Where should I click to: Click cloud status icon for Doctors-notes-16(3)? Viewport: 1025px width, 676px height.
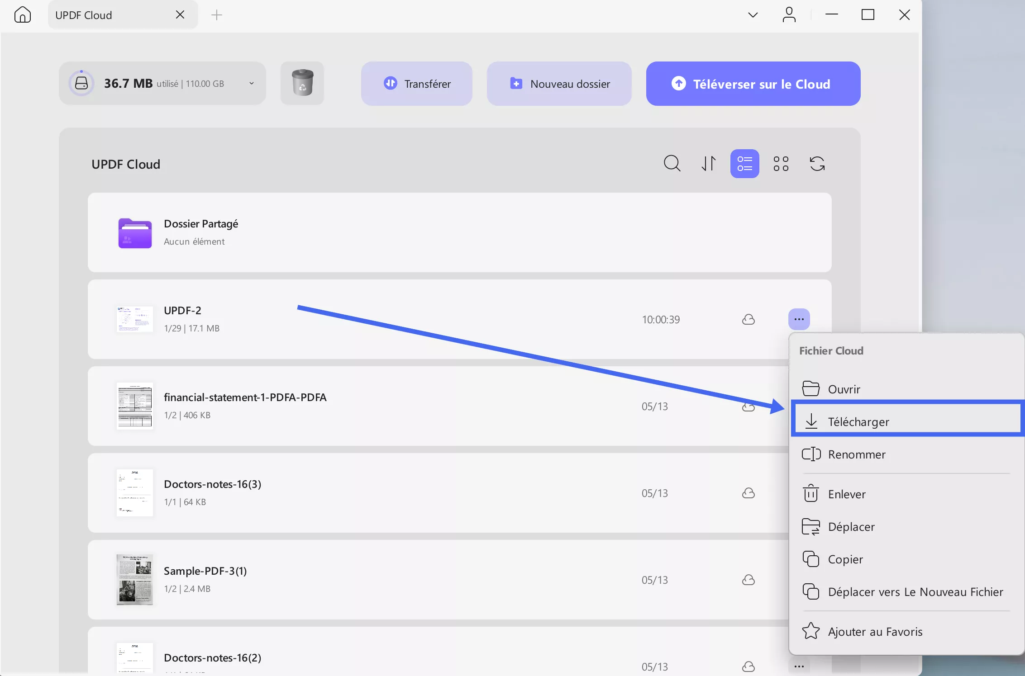(x=748, y=493)
